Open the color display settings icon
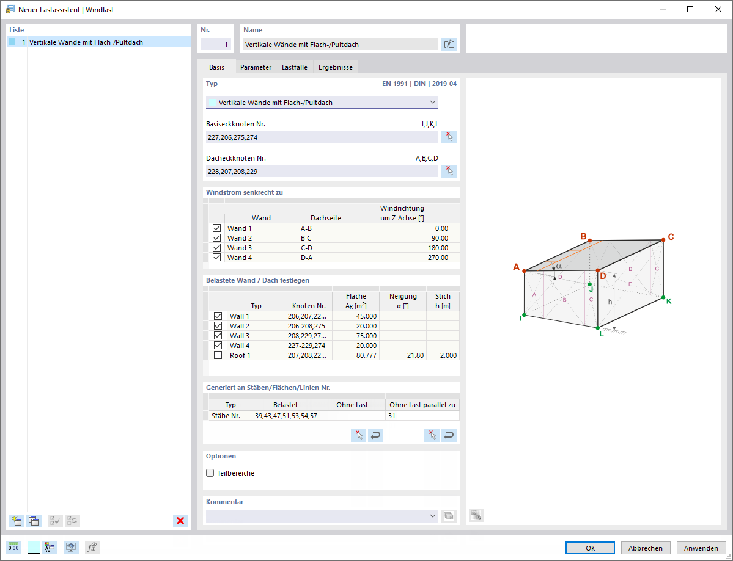The image size is (733, 561). point(49,548)
